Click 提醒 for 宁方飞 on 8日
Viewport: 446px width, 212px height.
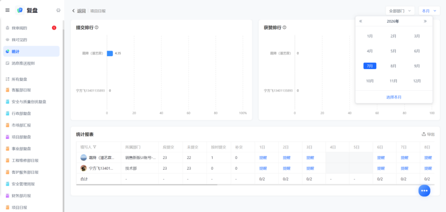[428, 168]
